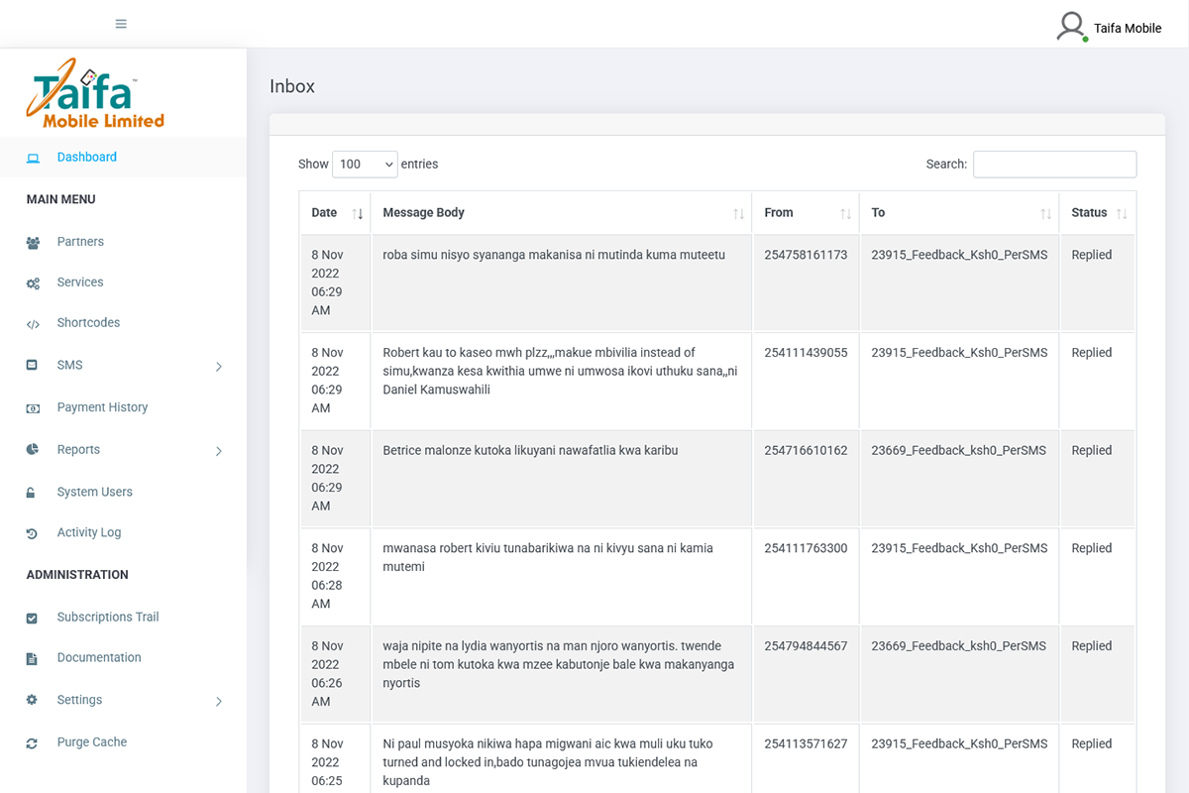
Task: Open Dashboard from the sidebar
Action: point(86,158)
